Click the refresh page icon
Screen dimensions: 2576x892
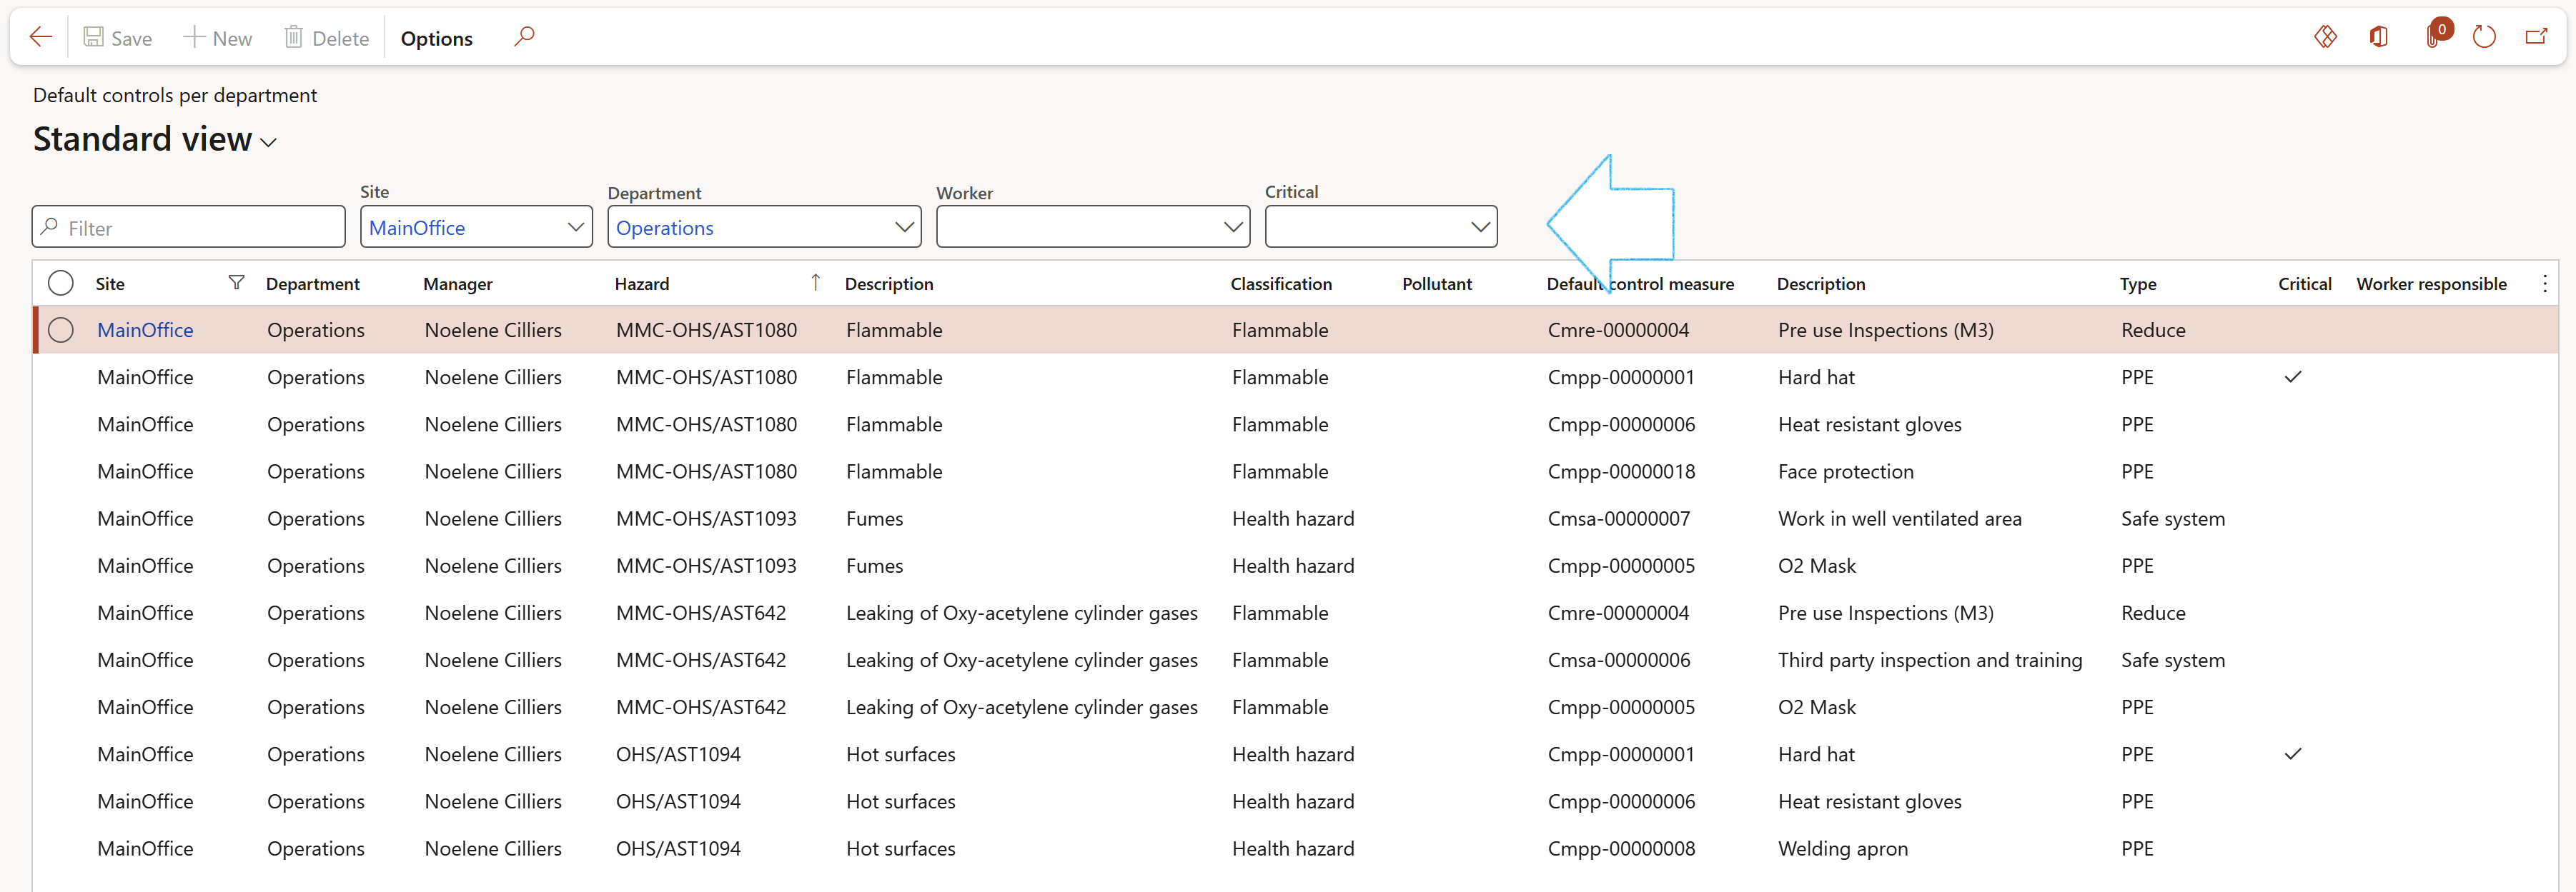tap(2484, 37)
